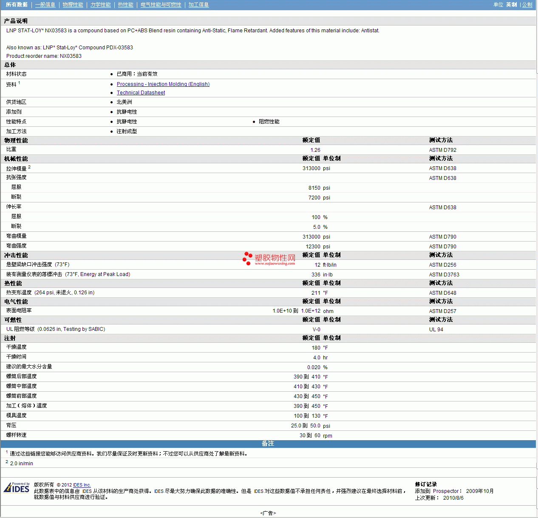Click the 'Also known as' line
The image size is (538, 518).
click(70, 48)
